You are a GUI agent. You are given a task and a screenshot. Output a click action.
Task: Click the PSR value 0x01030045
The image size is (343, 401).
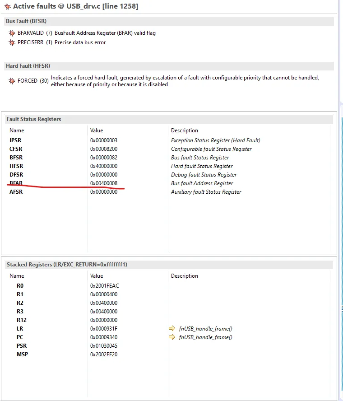tap(104, 346)
